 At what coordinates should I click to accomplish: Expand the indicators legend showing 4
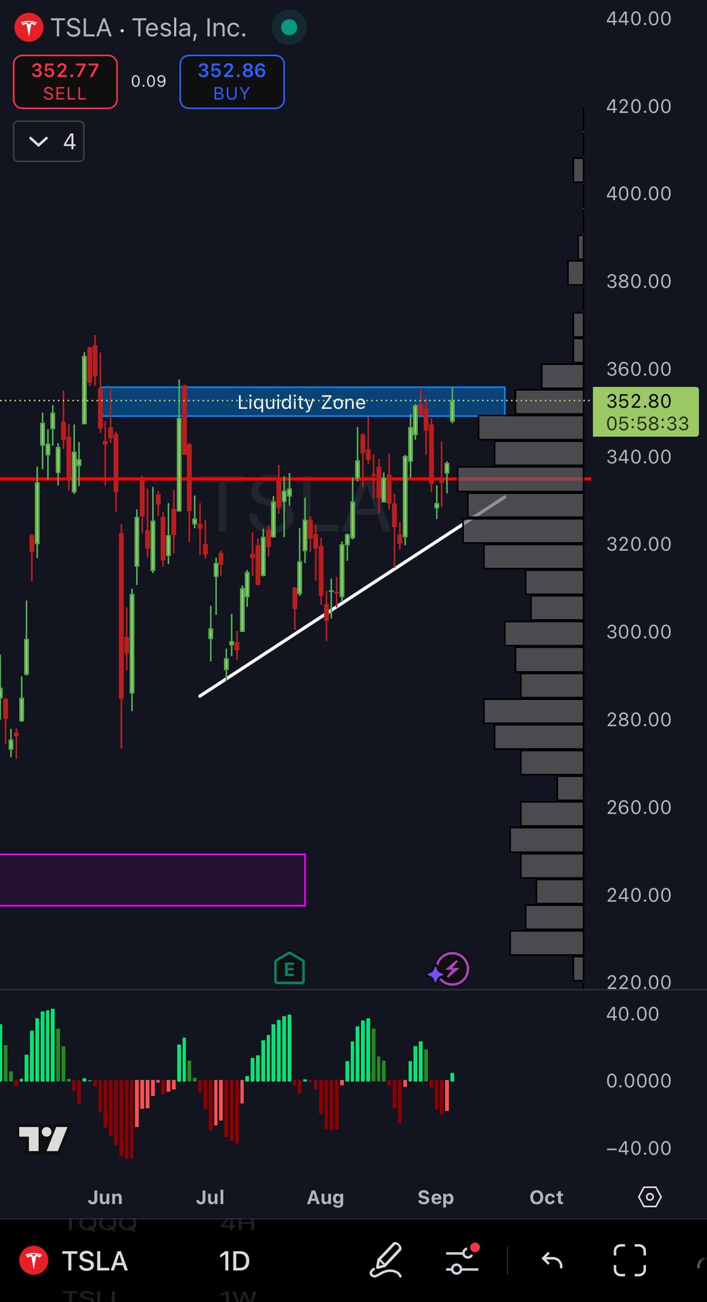pyautogui.click(x=49, y=141)
